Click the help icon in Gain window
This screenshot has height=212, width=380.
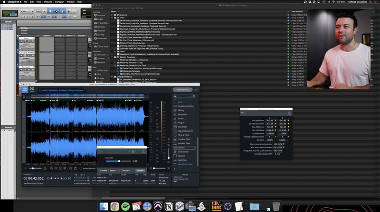[144, 151]
